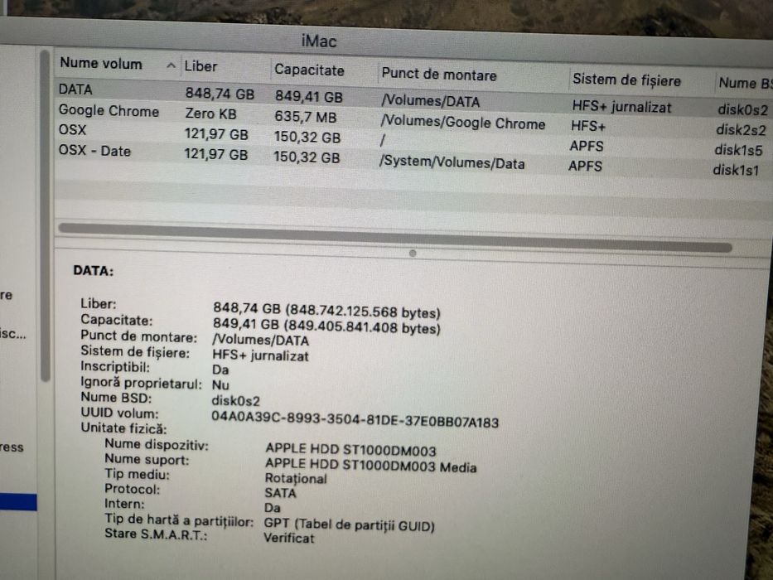Click the 635,7 MB capacity cell

[x=306, y=117]
